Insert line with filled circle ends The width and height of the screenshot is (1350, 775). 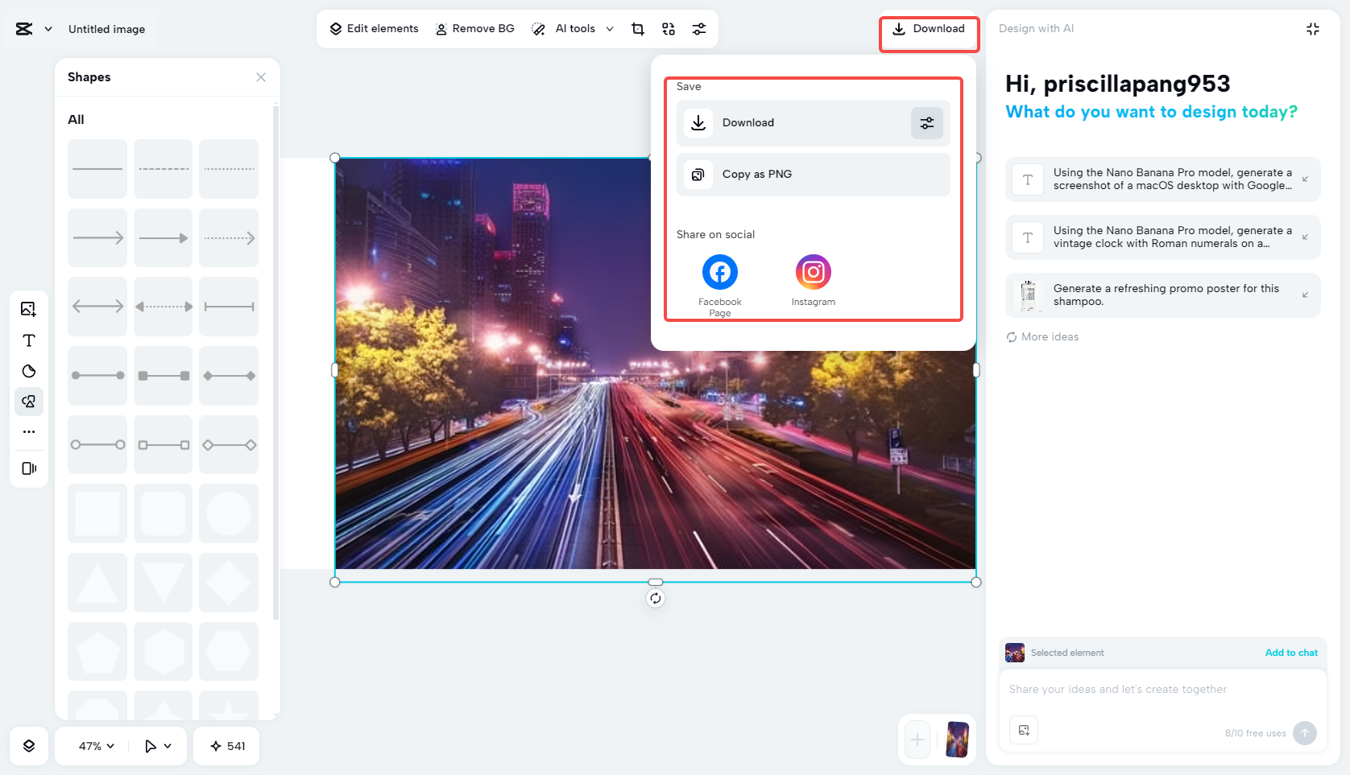pyautogui.click(x=97, y=376)
